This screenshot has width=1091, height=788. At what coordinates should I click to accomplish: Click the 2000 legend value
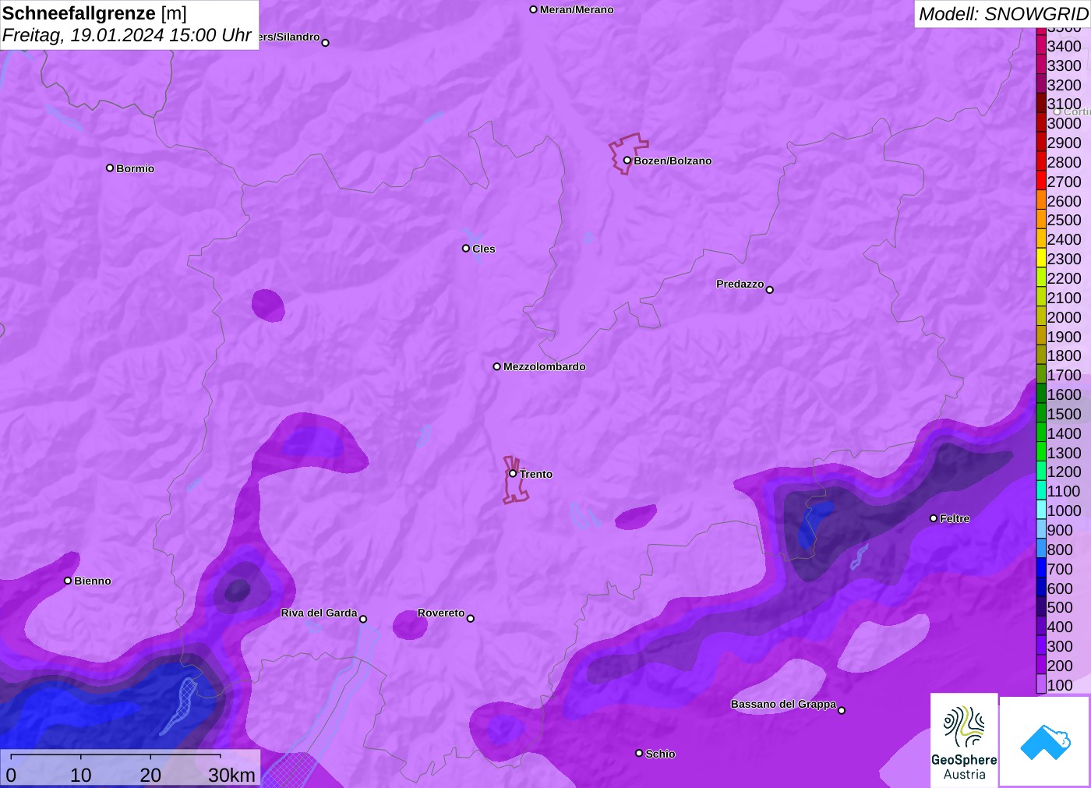pos(1064,316)
